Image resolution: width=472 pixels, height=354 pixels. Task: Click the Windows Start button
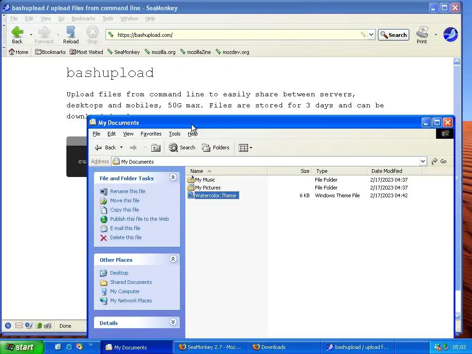(22, 347)
